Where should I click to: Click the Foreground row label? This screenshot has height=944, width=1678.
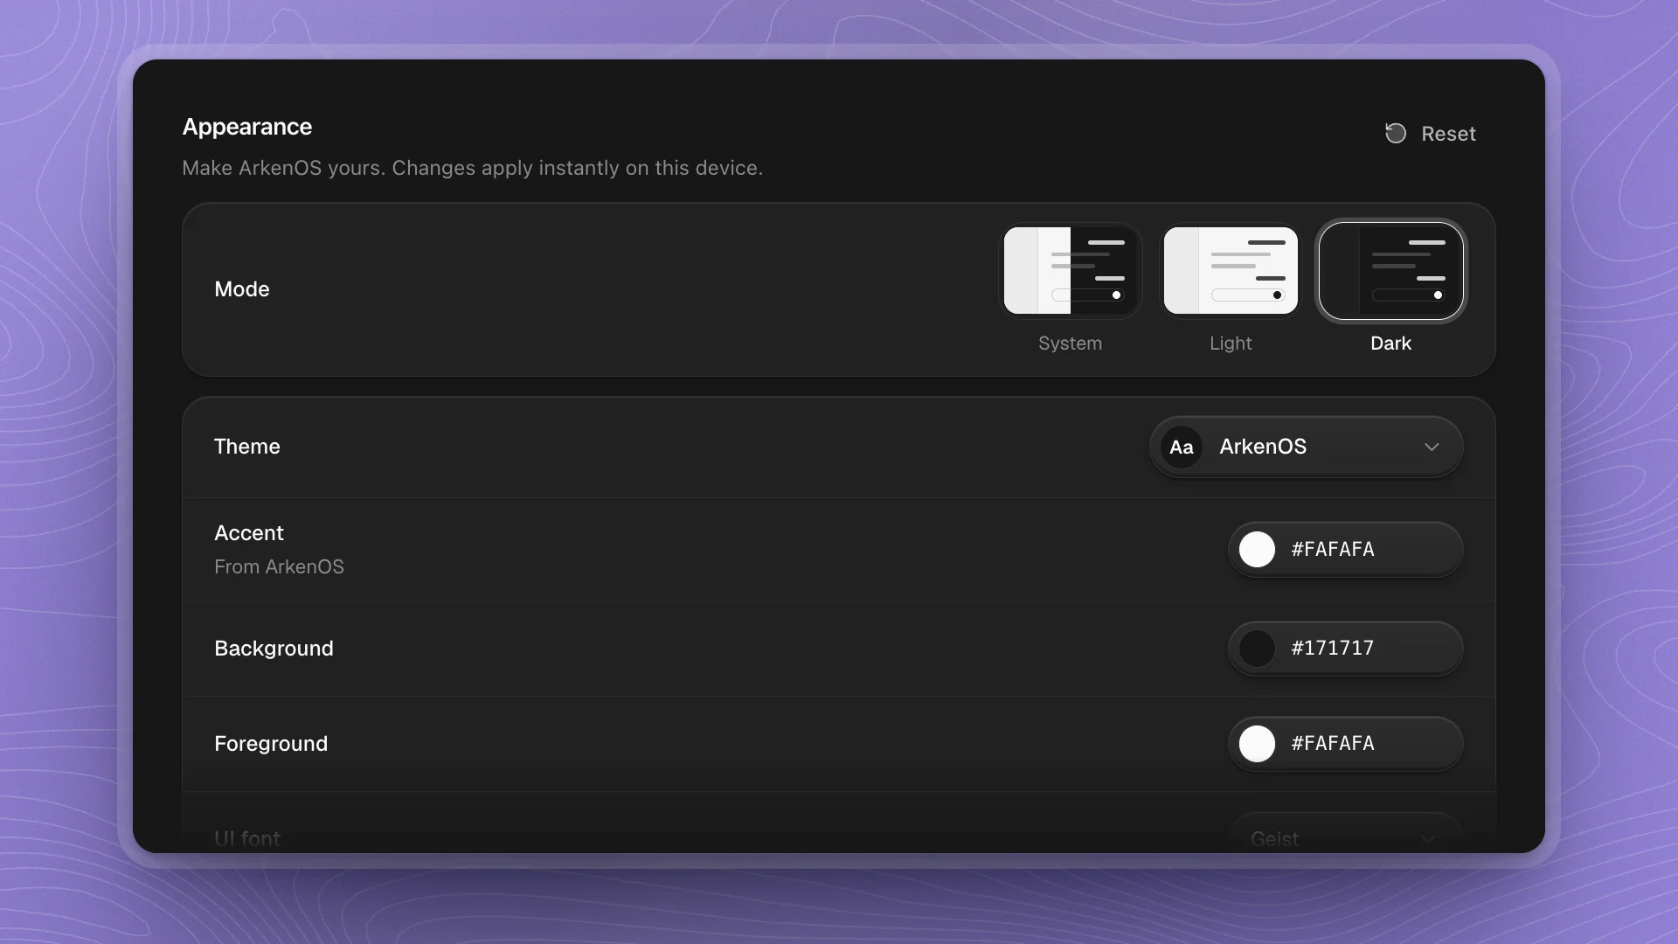271,744
